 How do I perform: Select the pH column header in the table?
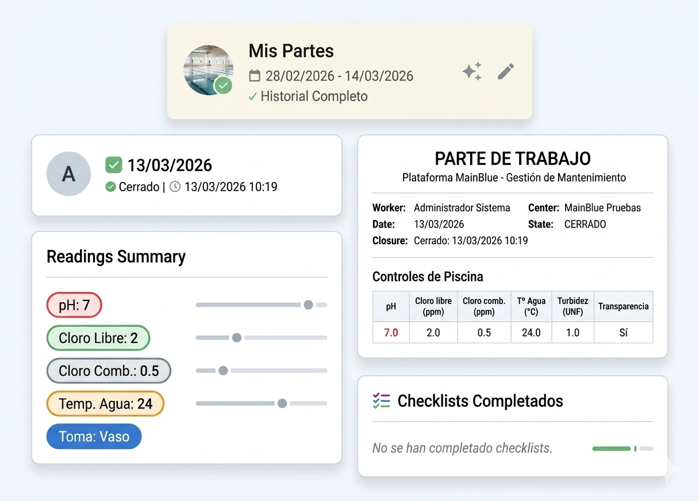[390, 306]
